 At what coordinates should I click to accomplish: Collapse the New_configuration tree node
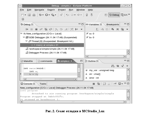click(21, 34)
